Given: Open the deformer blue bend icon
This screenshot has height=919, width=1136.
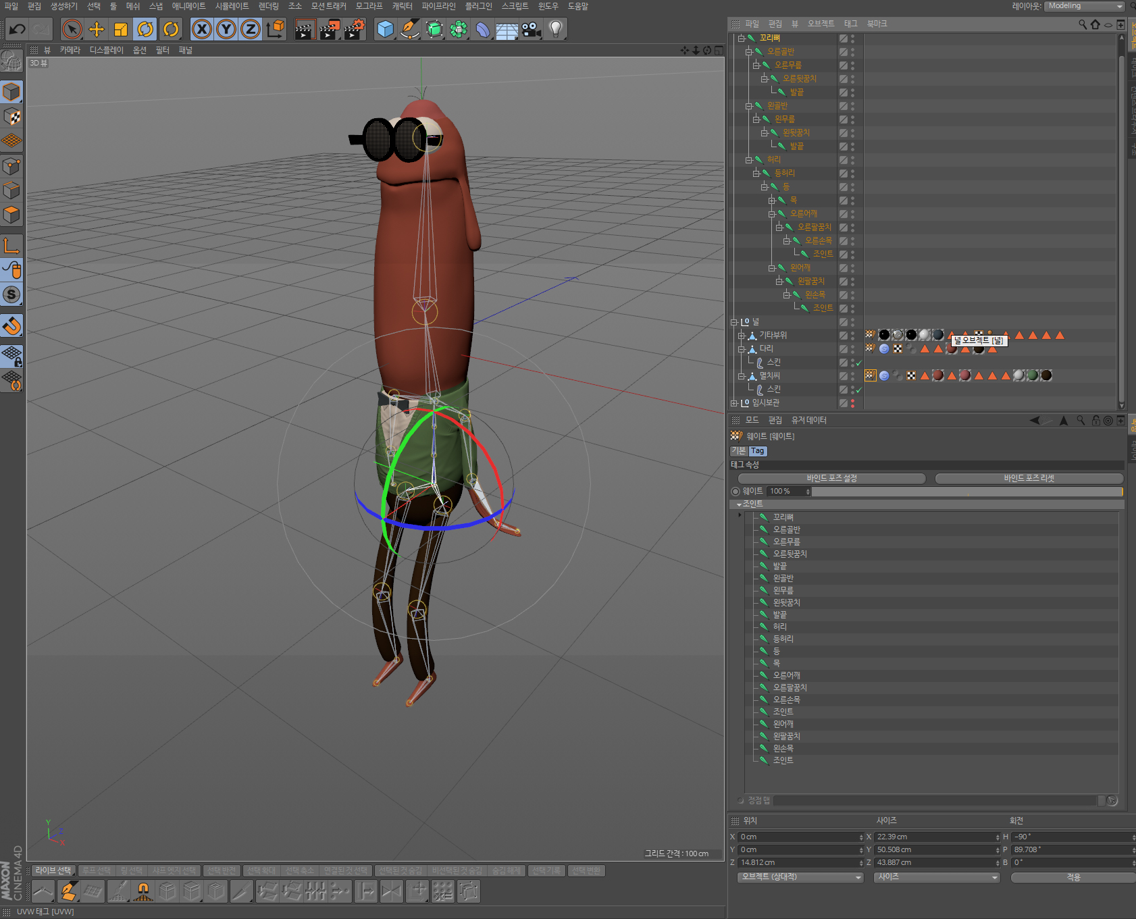Looking at the screenshot, I should point(482,29).
